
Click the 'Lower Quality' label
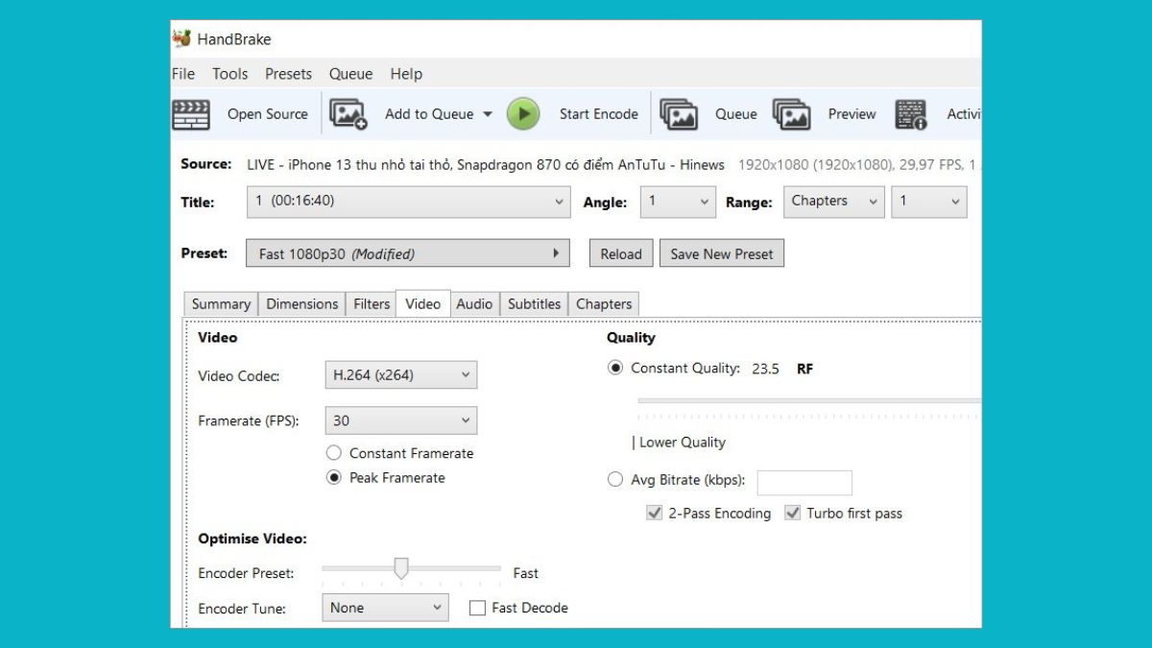coord(683,443)
